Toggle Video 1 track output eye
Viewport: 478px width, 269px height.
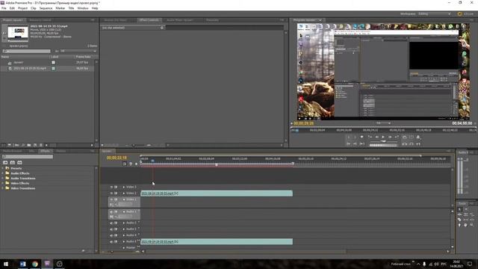(111, 200)
